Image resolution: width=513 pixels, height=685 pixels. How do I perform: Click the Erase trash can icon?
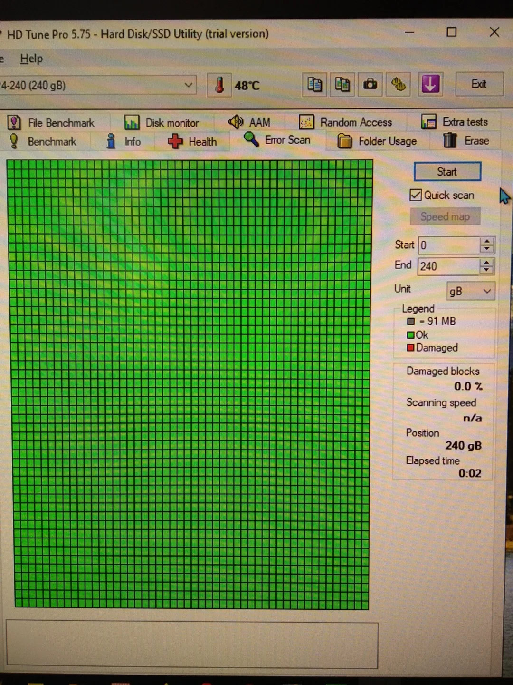449,140
